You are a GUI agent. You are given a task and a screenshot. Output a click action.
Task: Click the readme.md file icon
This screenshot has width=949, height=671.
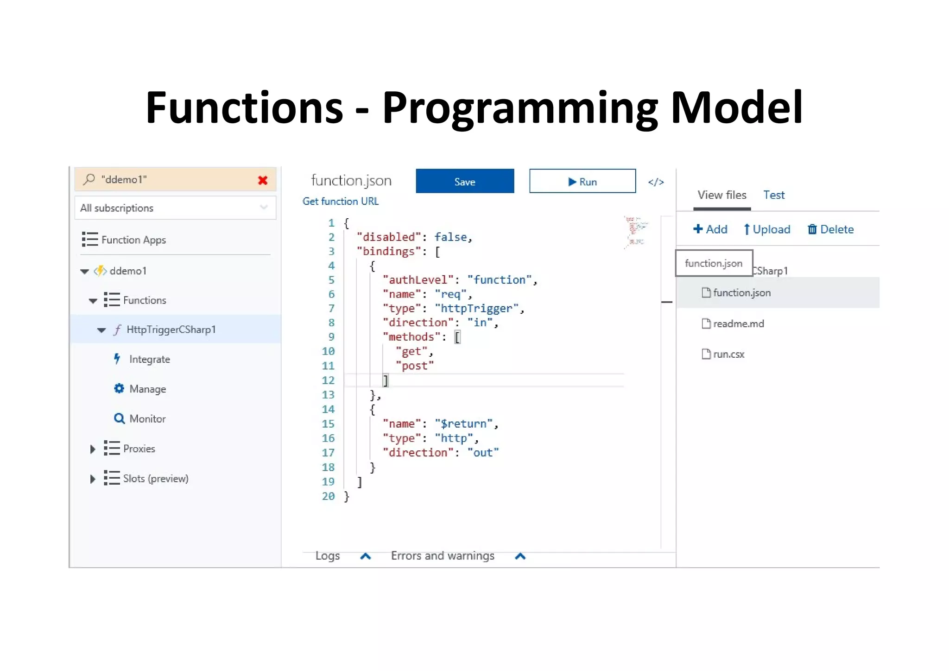tap(706, 323)
